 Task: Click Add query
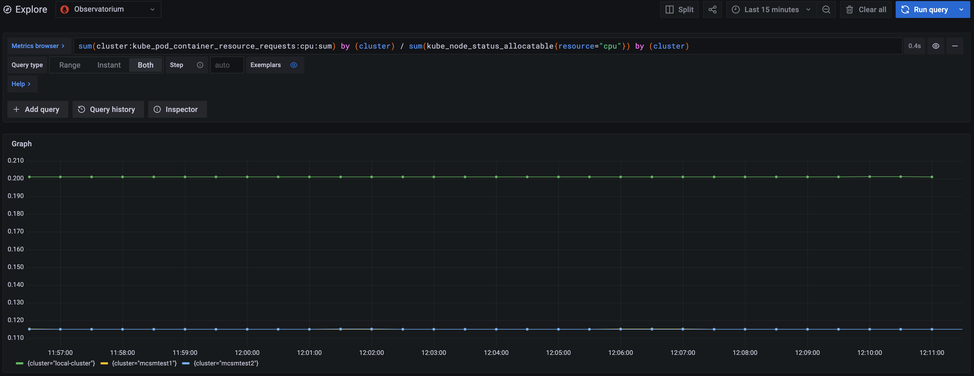coord(37,109)
